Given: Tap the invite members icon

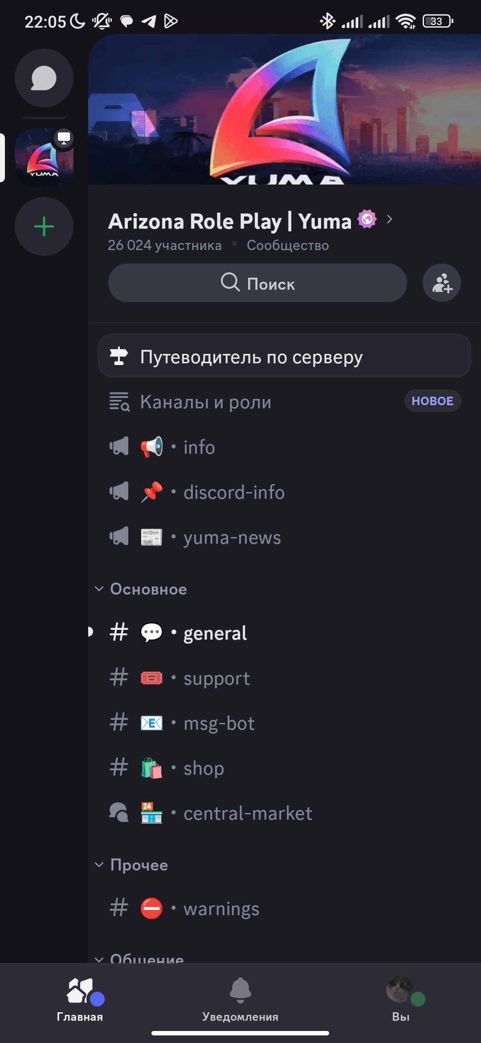Looking at the screenshot, I should coord(441,283).
